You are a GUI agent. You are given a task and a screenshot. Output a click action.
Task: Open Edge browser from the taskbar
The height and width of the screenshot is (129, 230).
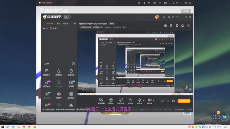(x=13, y=127)
